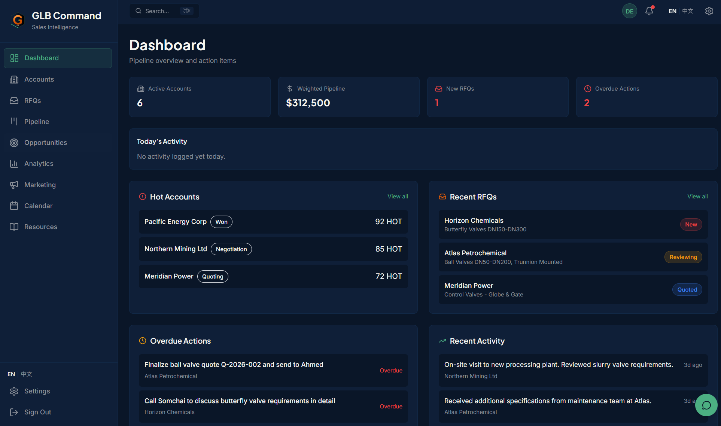Click the Marketing megaphone icon
Viewport: 721px width, 426px height.
[x=14, y=185]
